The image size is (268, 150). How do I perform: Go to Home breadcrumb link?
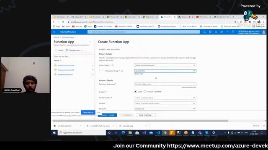pos(56,37)
